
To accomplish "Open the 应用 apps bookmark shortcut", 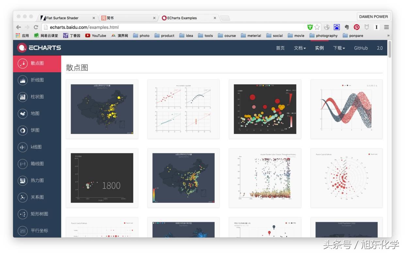I will [22, 36].
